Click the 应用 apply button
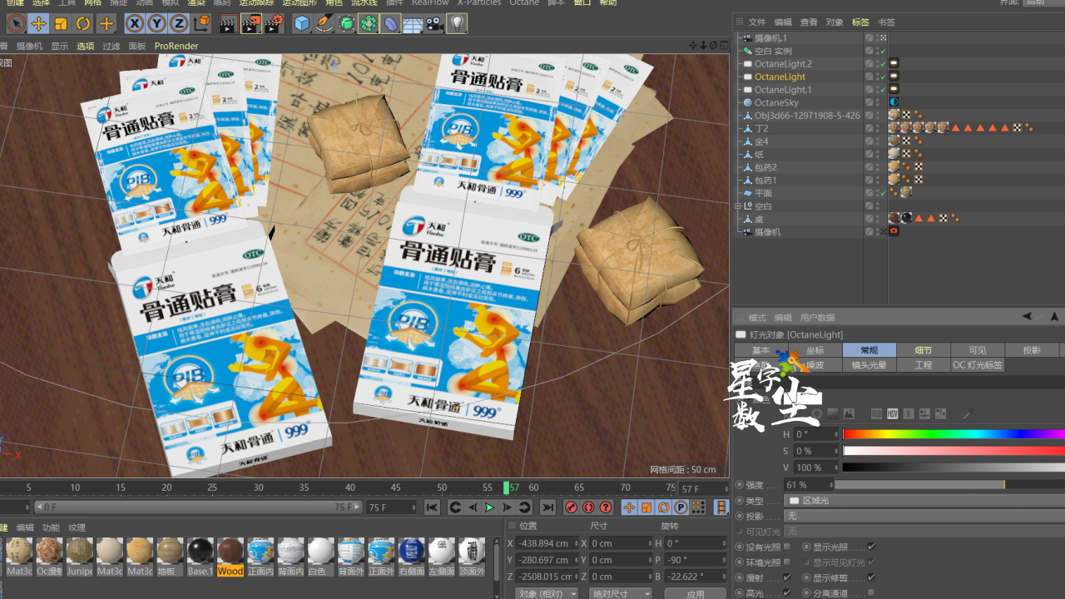1065x599 pixels. click(696, 594)
